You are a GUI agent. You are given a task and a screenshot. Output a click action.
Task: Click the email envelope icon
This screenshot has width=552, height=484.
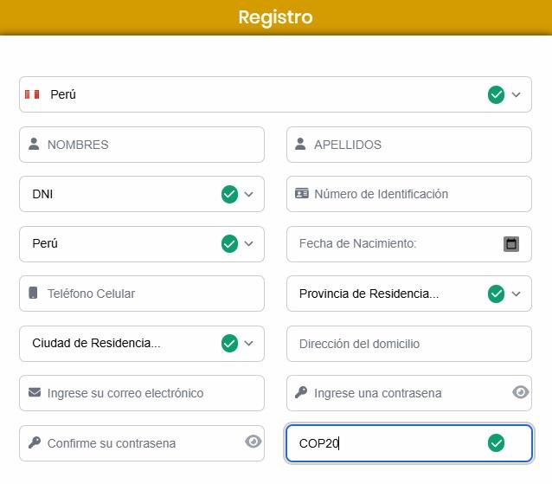(x=35, y=393)
